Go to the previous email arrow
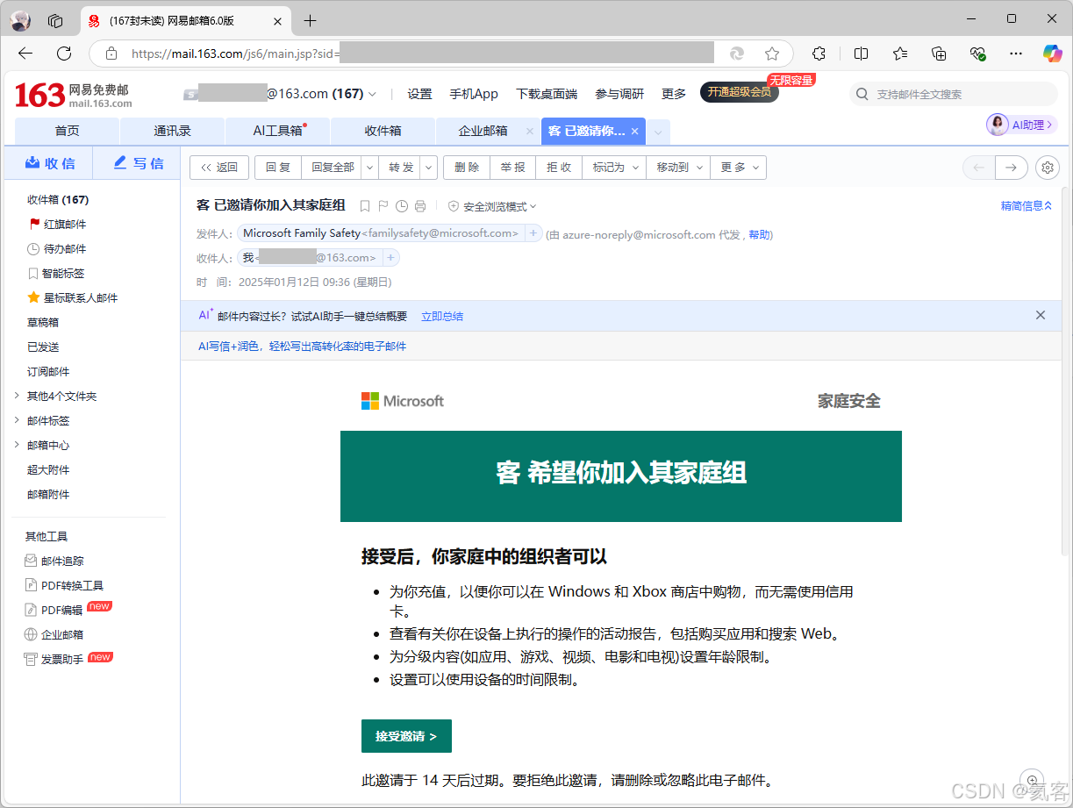This screenshot has width=1073, height=808. [979, 168]
